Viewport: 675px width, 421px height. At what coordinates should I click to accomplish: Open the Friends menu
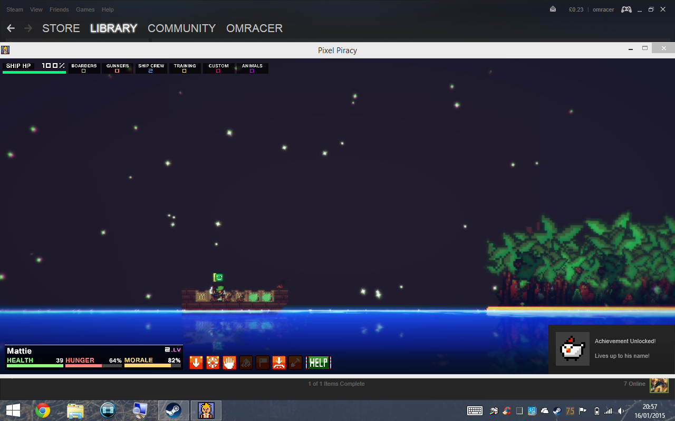click(59, 9)
